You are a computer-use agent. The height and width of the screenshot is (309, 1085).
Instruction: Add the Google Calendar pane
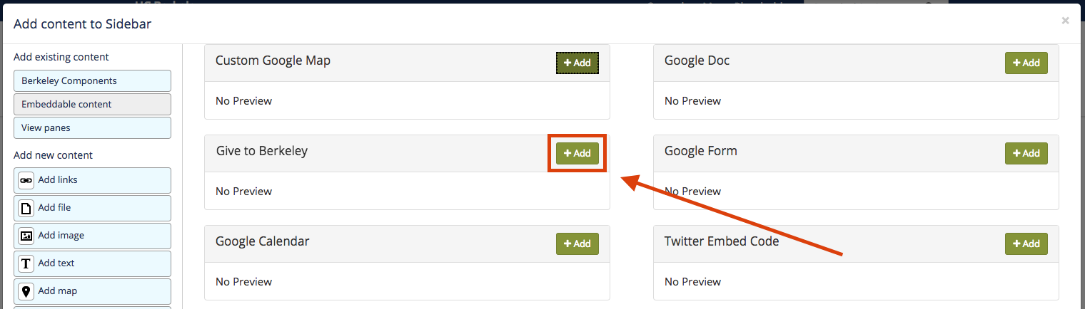[577, 243]
